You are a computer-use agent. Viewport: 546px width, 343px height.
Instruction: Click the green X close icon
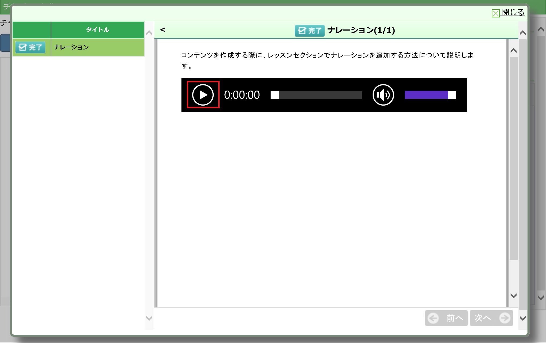[x=496, y=13]
